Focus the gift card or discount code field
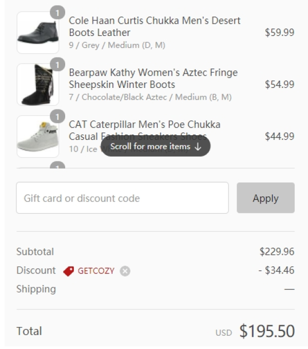 coord(123,198)
